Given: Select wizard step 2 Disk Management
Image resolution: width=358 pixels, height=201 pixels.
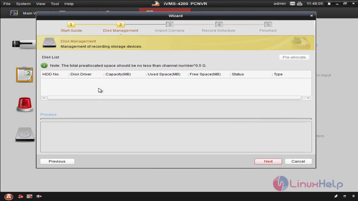Looking at the screenshot, I should click(121, 27).
